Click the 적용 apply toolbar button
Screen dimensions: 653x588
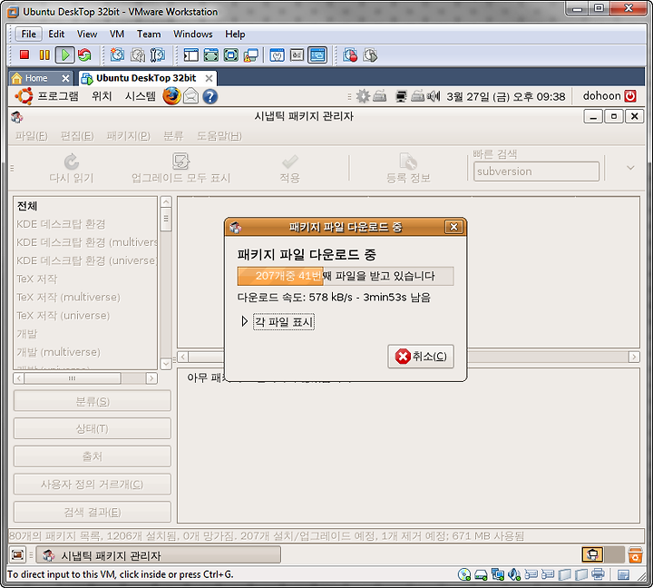pos(290,169)
